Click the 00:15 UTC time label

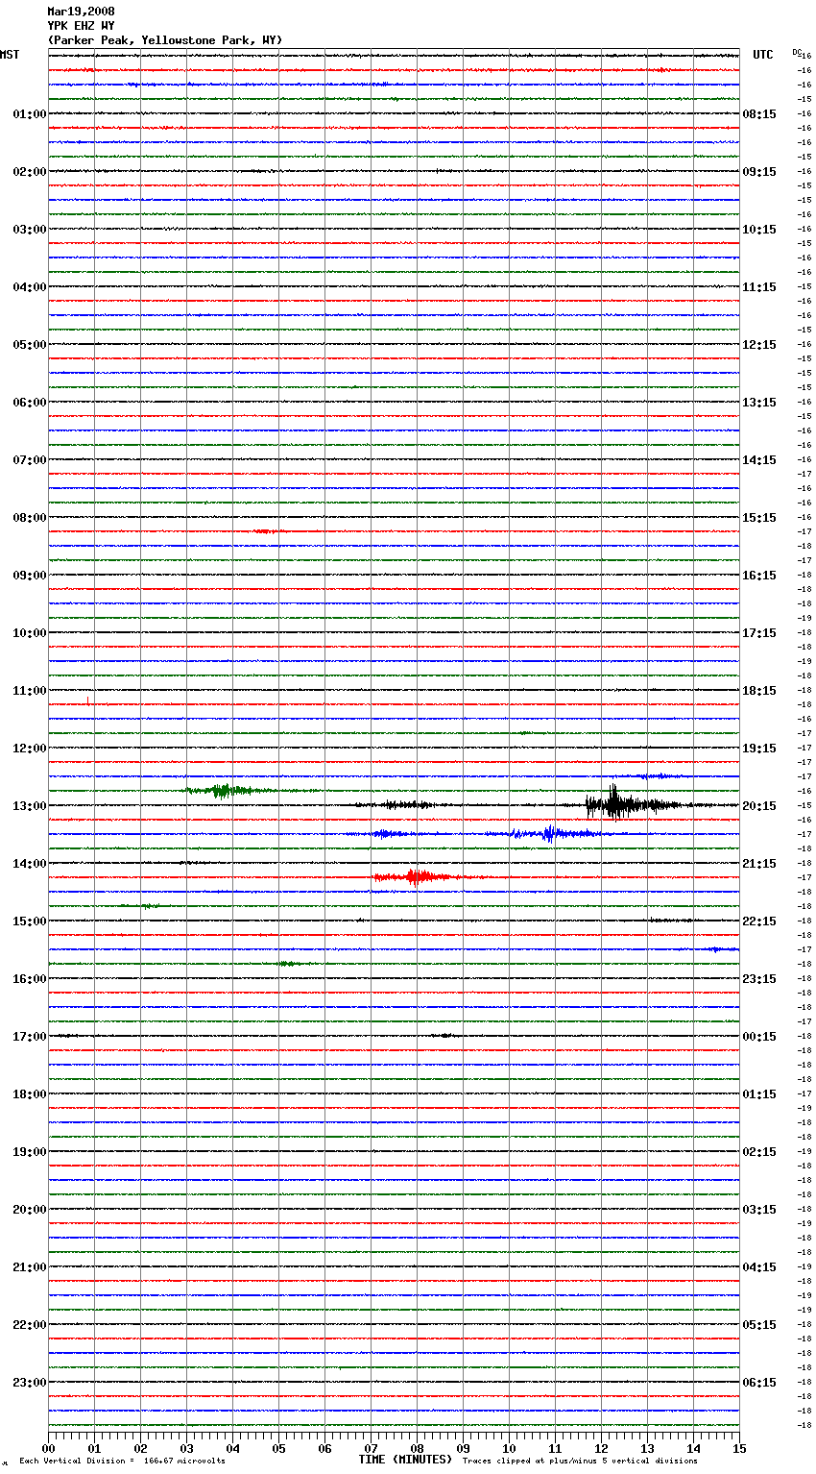759,1037
